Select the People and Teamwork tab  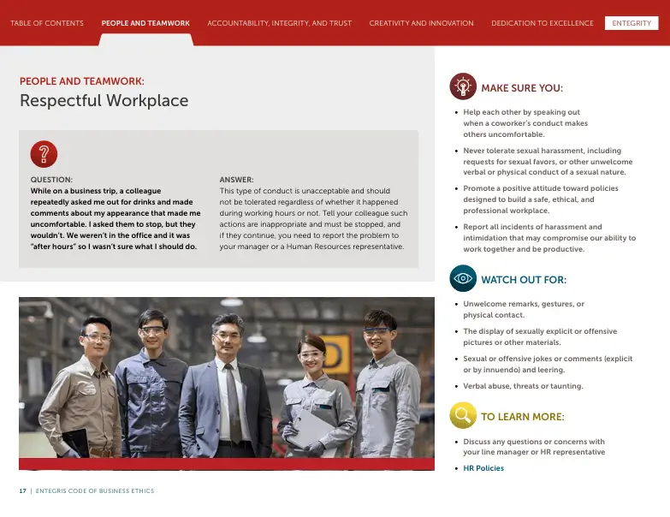pyautogui.click(x=145, y=23)
